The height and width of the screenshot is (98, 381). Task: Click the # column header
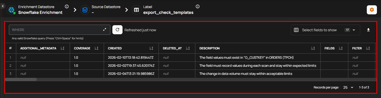[x=10, y=48]
